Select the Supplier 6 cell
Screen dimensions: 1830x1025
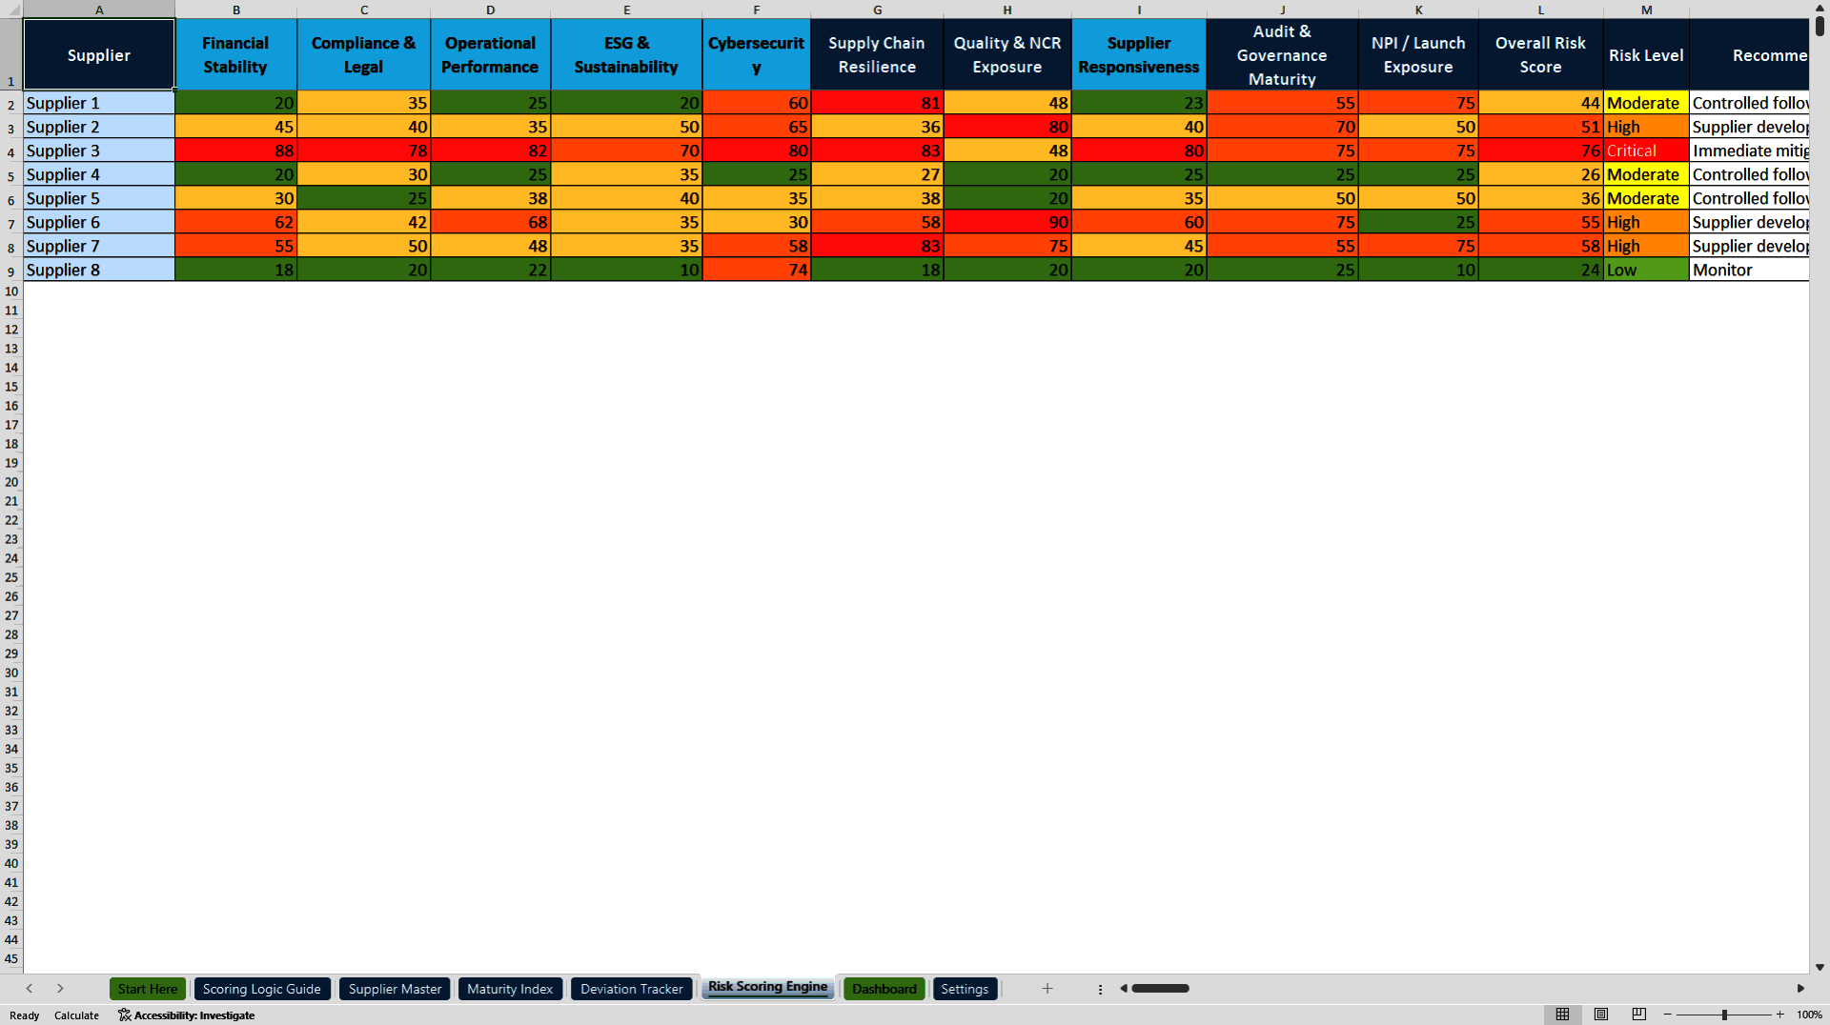click(99, 222)
